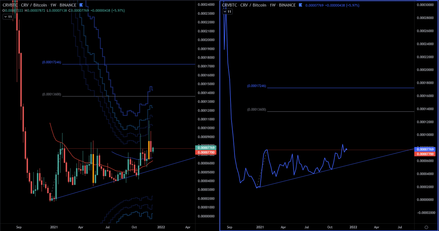Click the open value 0.00007333 in left header
The width and height of the screenshot is (439, 231).
click(x=14, y=11)
